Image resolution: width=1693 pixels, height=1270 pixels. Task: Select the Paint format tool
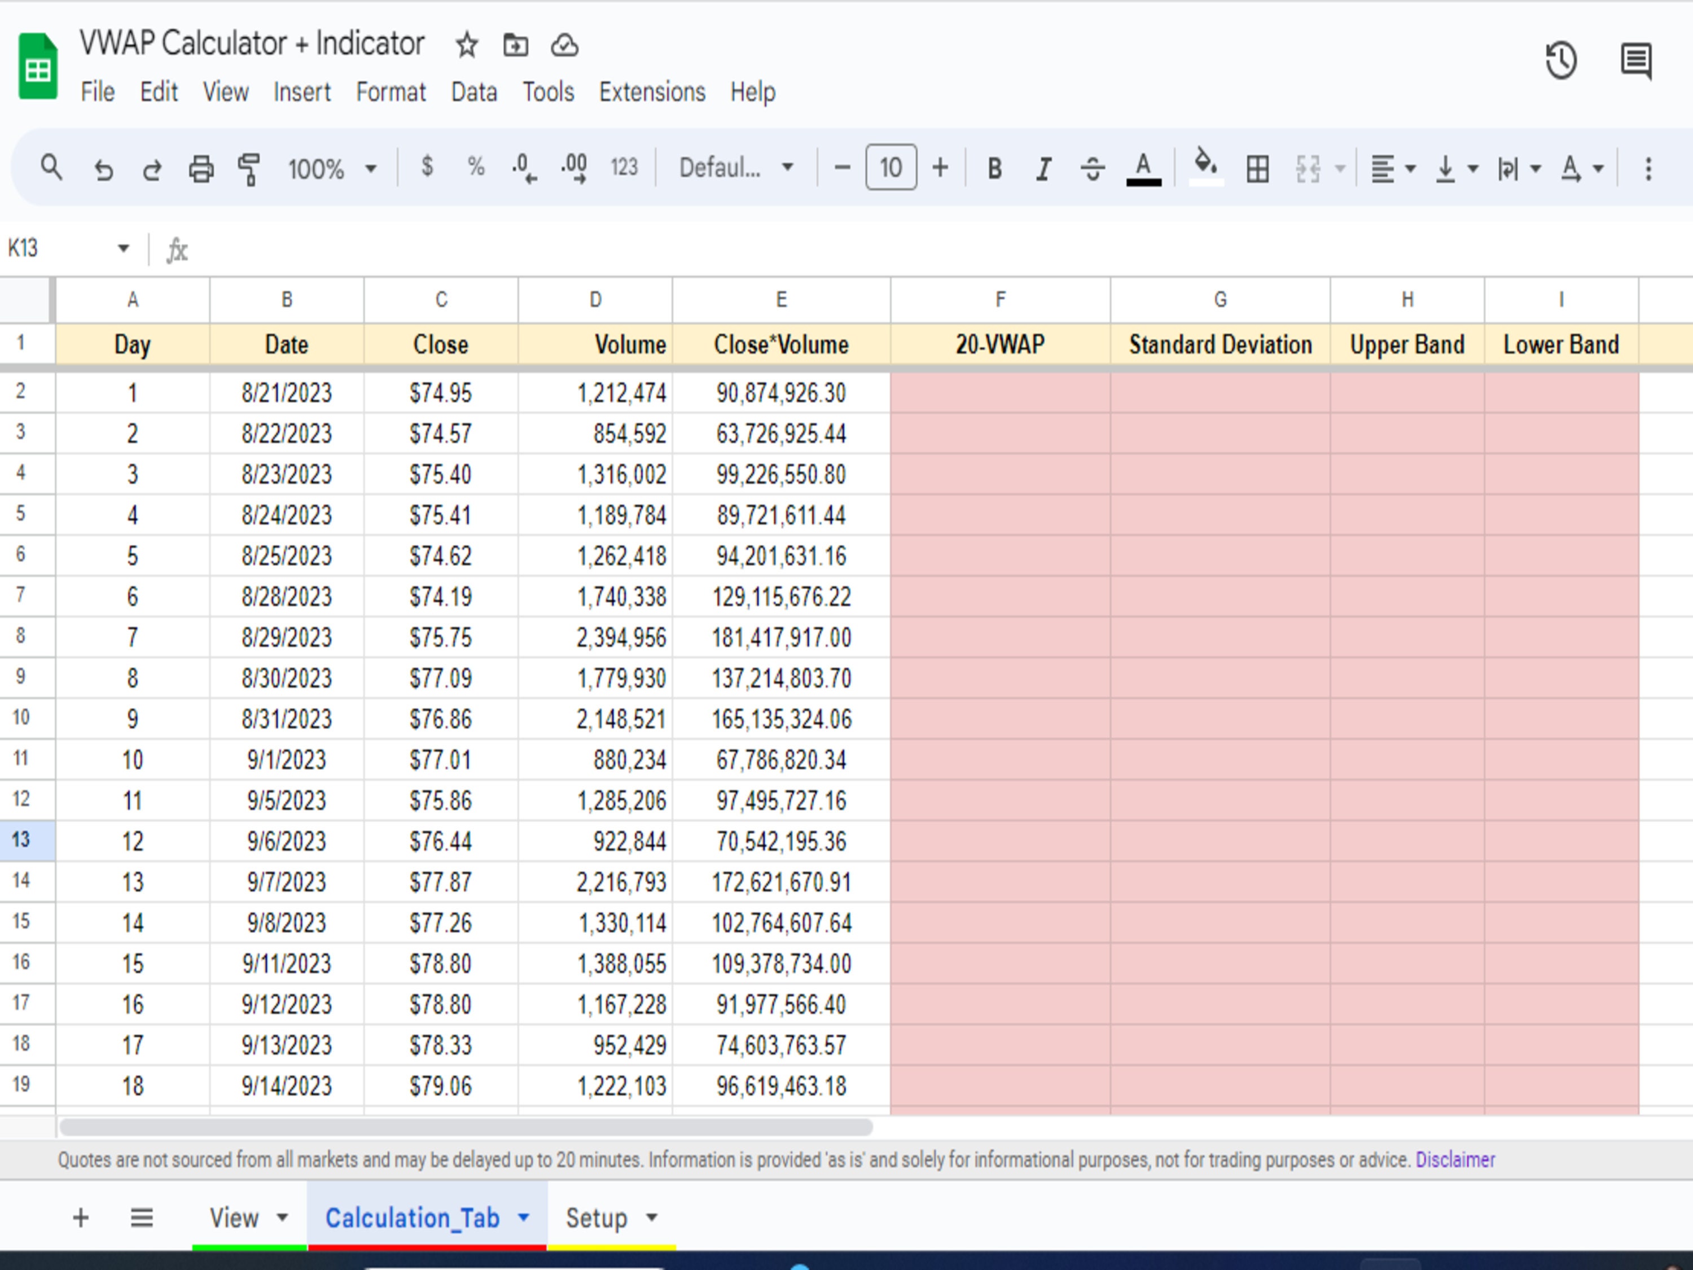click(x=248, y=168)
